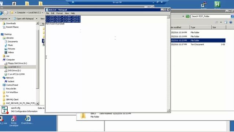Open address bar history dropdown
This screenshot has height=132, width=234.
click(x=183, y=16)
